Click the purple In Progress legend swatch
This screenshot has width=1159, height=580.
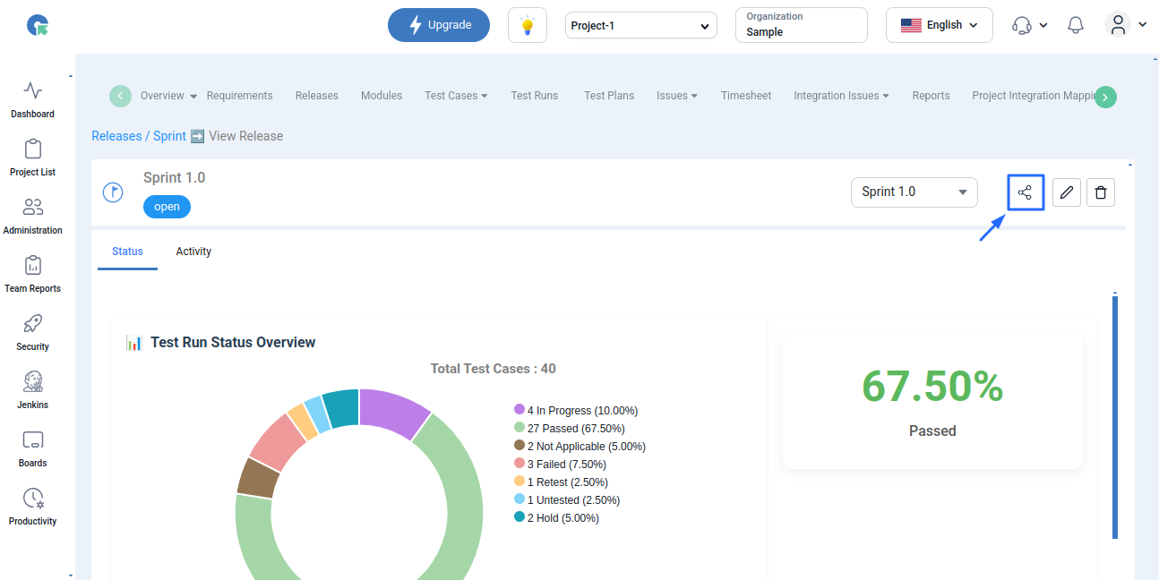click(519, 410)
